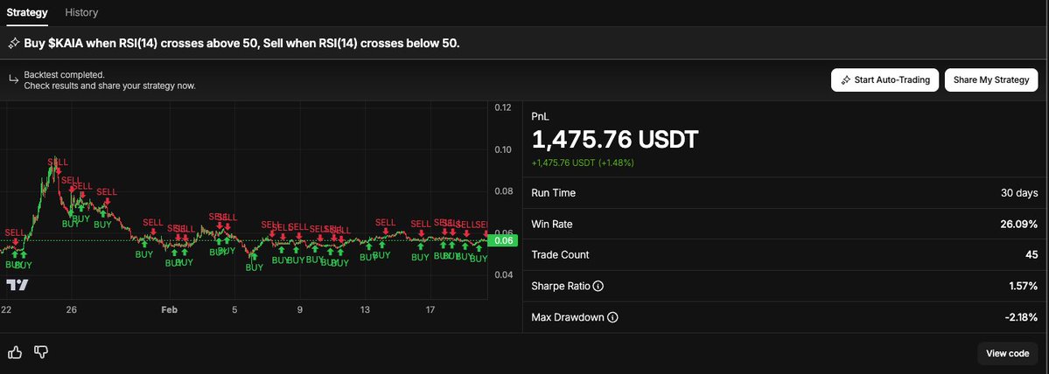The width and height of the screenshot is (1049, 374).
Task: Click the 0.04 price axis label
Action: coord(502,275)
